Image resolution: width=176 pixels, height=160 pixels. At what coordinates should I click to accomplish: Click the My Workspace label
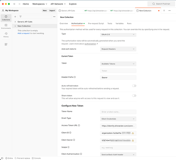12,11
